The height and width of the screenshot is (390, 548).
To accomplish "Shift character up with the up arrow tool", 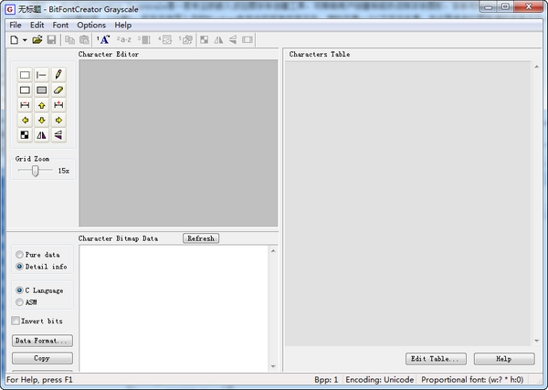I will [x=42, y=105].
